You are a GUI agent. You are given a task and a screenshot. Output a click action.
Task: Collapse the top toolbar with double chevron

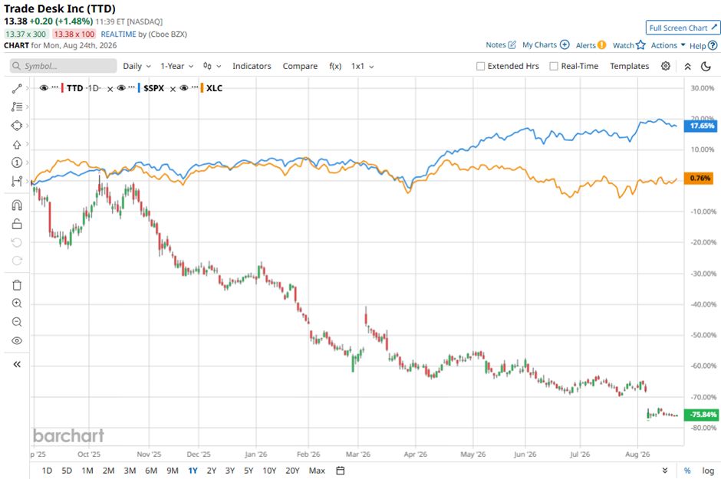click(x=687, y=67)
